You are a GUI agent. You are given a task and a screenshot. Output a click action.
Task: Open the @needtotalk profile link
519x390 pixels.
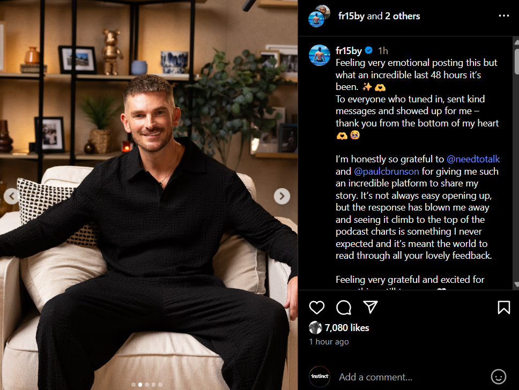click(473, 159)
